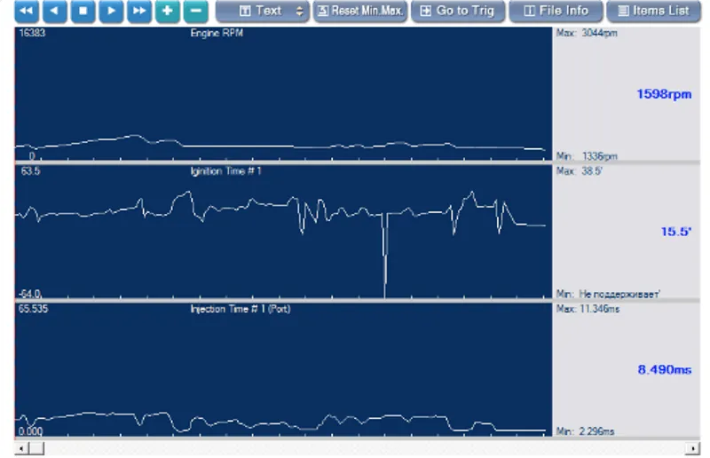This screenshot has height=458, width=710.
Task: Click the fast forward button
Action: click(139, 11)
